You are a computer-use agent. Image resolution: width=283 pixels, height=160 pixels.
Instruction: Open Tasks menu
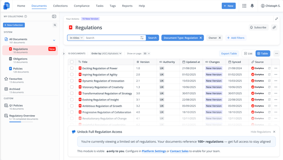click(99, 6)
